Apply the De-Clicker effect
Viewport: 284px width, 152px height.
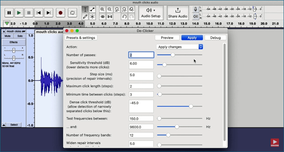[192, 38]
